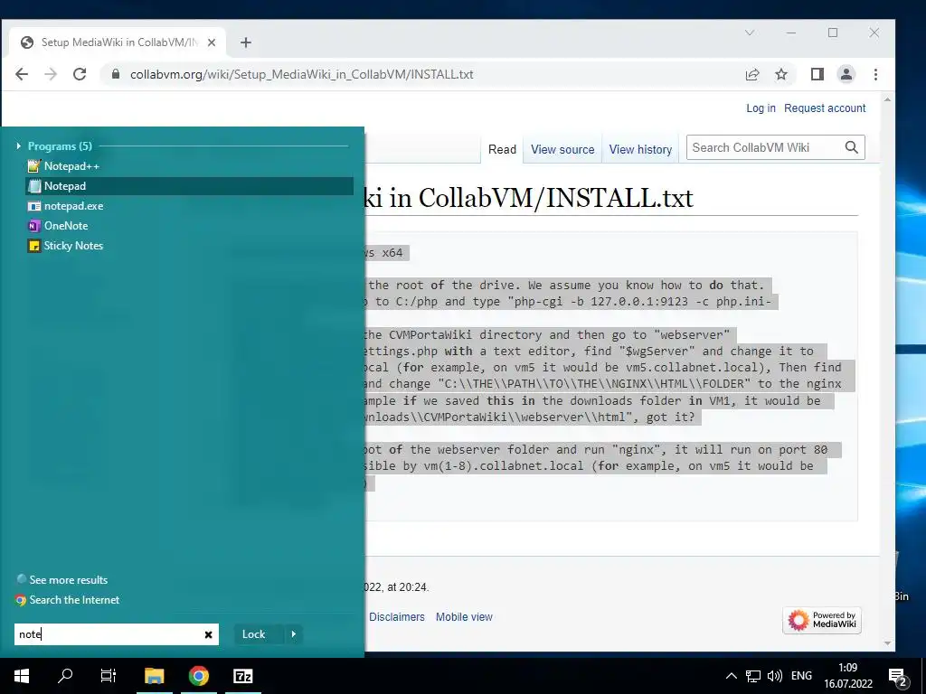Switch to View history tab
The width and height of the screenshot is (926, 694).
641,149
